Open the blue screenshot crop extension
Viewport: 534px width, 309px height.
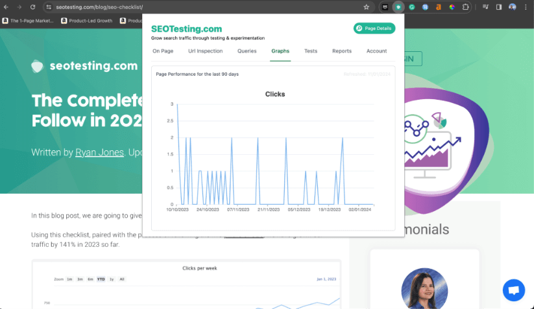[425, 6]
